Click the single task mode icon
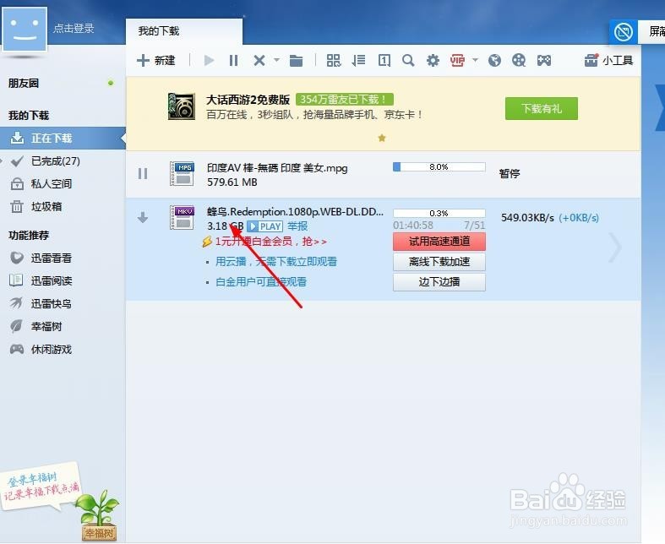The image size is (665, 544). 384,60
